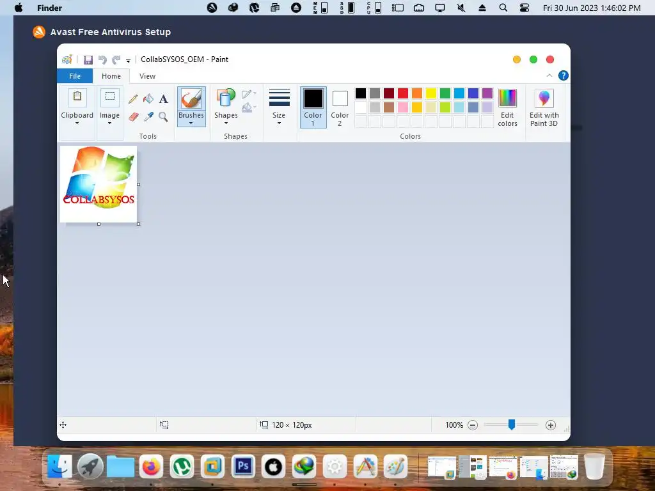Open Launchpad rocket in dock
Image resolution: width=655 pixels, height=491 pixels.
(90, 466)
